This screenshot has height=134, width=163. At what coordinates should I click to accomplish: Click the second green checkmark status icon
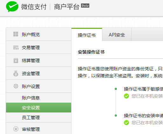coord(126,123)
